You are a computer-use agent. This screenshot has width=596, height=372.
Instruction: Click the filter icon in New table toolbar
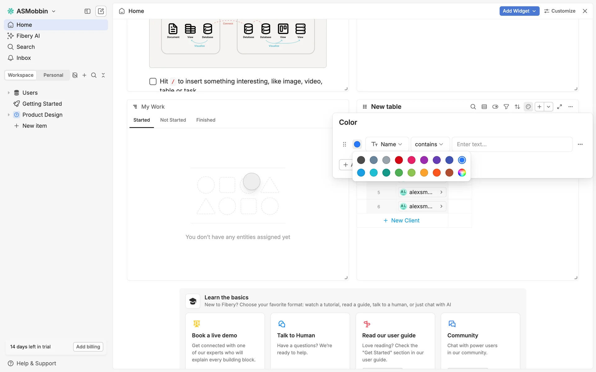[x=506, y=107]
